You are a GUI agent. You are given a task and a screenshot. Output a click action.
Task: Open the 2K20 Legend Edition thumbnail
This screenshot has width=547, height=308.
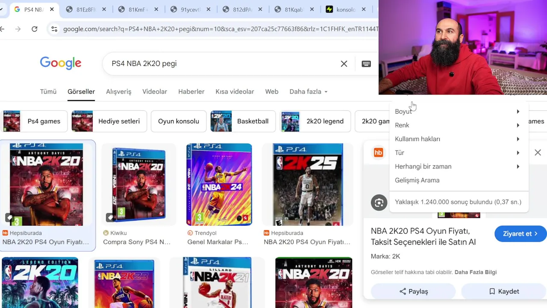tap(40, 282)
